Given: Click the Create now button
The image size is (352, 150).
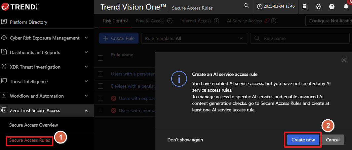Looking at the screenshot, I should click(x=303, y=140).
